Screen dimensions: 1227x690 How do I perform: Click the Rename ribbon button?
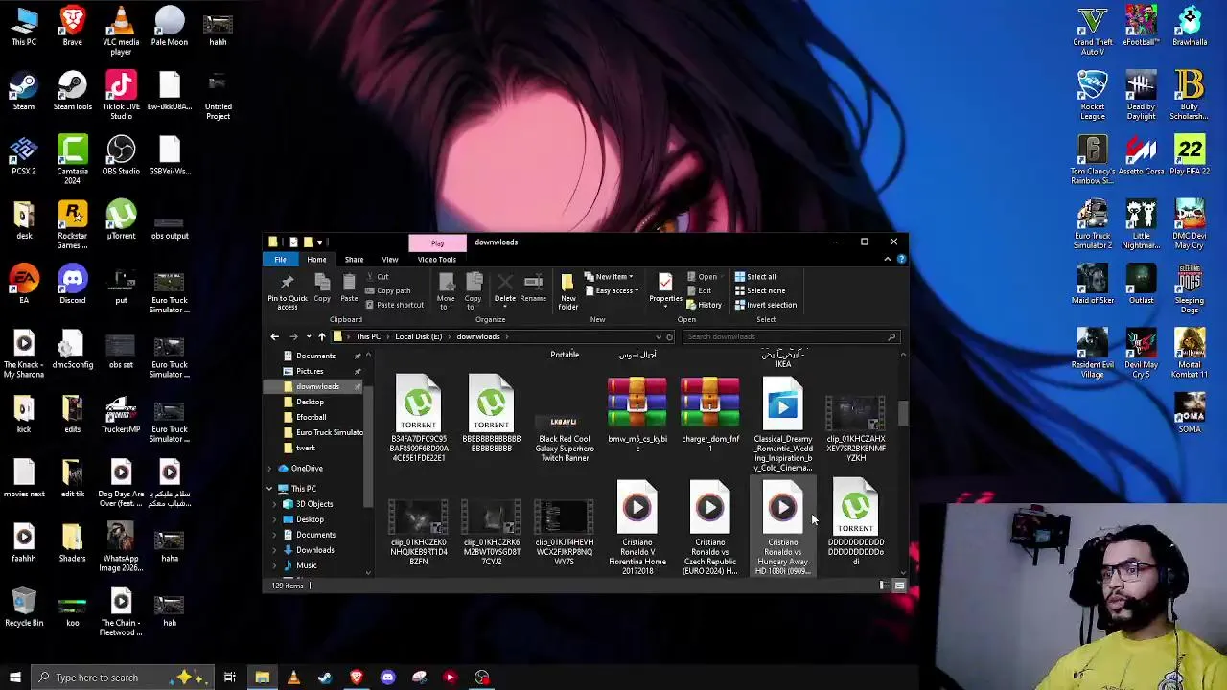533,287
